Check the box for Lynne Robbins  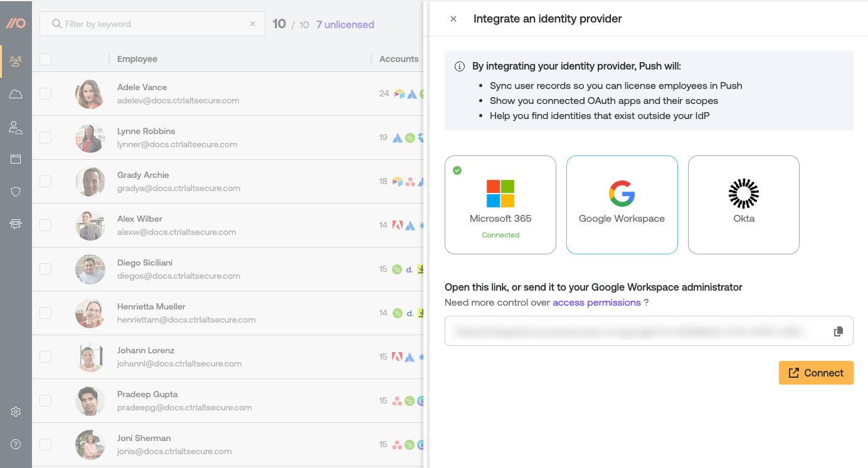(x=45, y=137)
